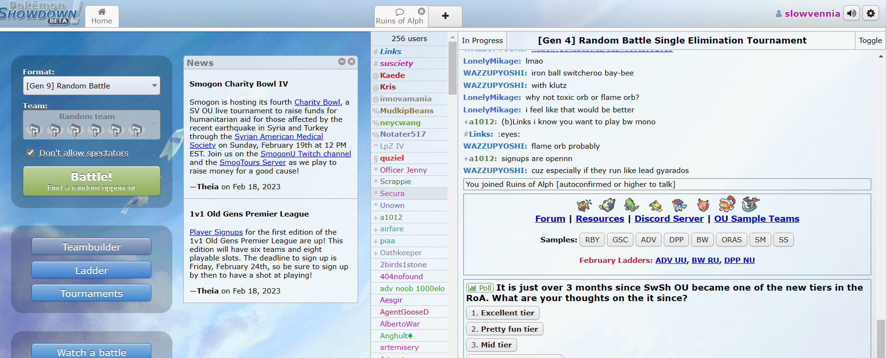Click the Poll chart icon badge
This screenshot has width=887, height=358.
pos(480,288)
